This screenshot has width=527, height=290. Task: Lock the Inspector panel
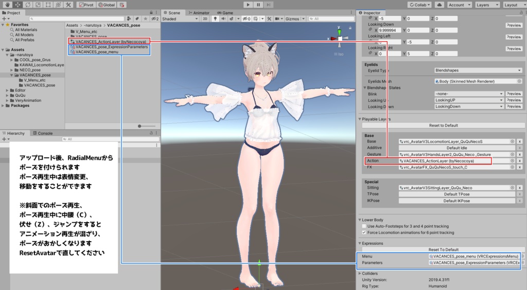521,12
